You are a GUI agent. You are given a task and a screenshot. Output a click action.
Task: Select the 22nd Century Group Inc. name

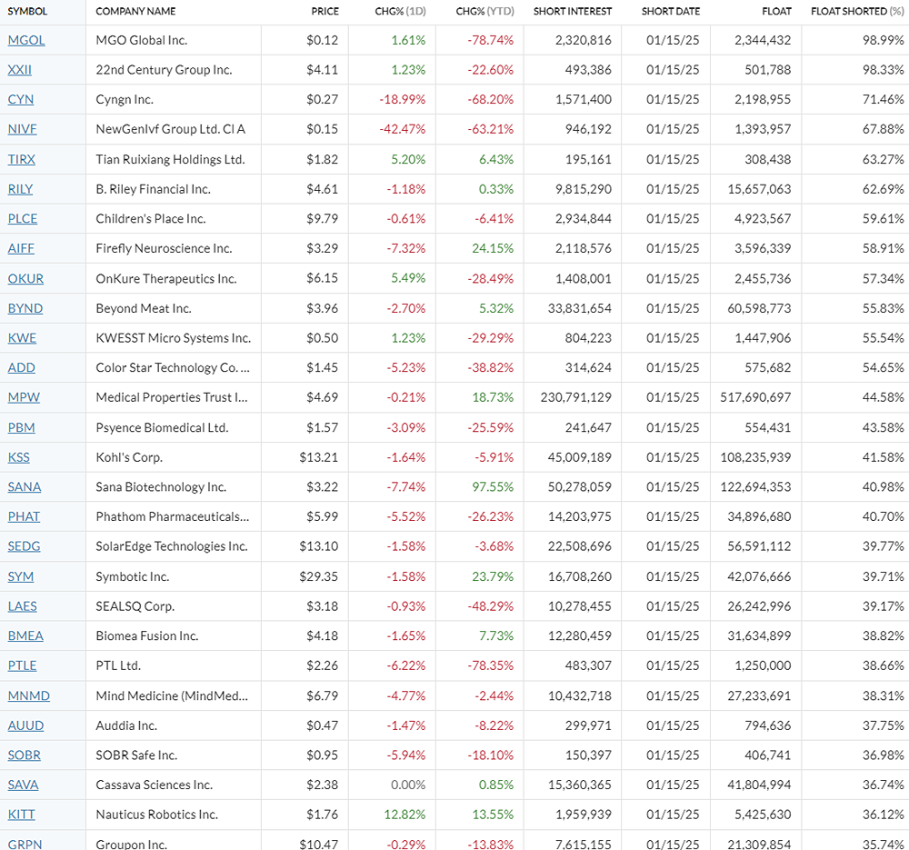click(x=164, y=70)
